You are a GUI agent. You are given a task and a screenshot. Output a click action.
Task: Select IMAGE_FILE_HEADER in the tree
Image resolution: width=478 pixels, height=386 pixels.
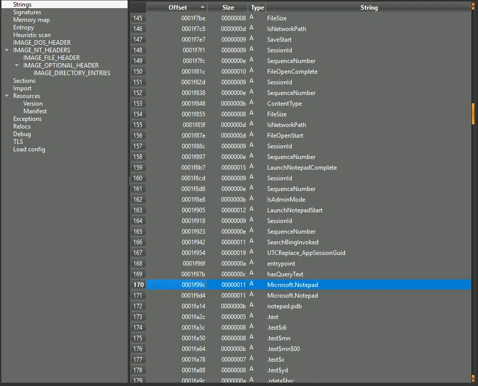(x=51, y=57)
